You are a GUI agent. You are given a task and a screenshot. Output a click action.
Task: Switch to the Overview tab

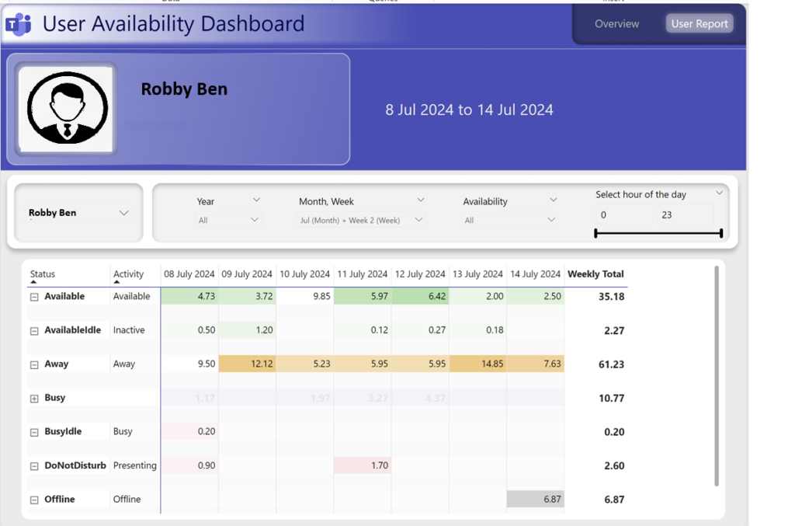pos(616,24)
